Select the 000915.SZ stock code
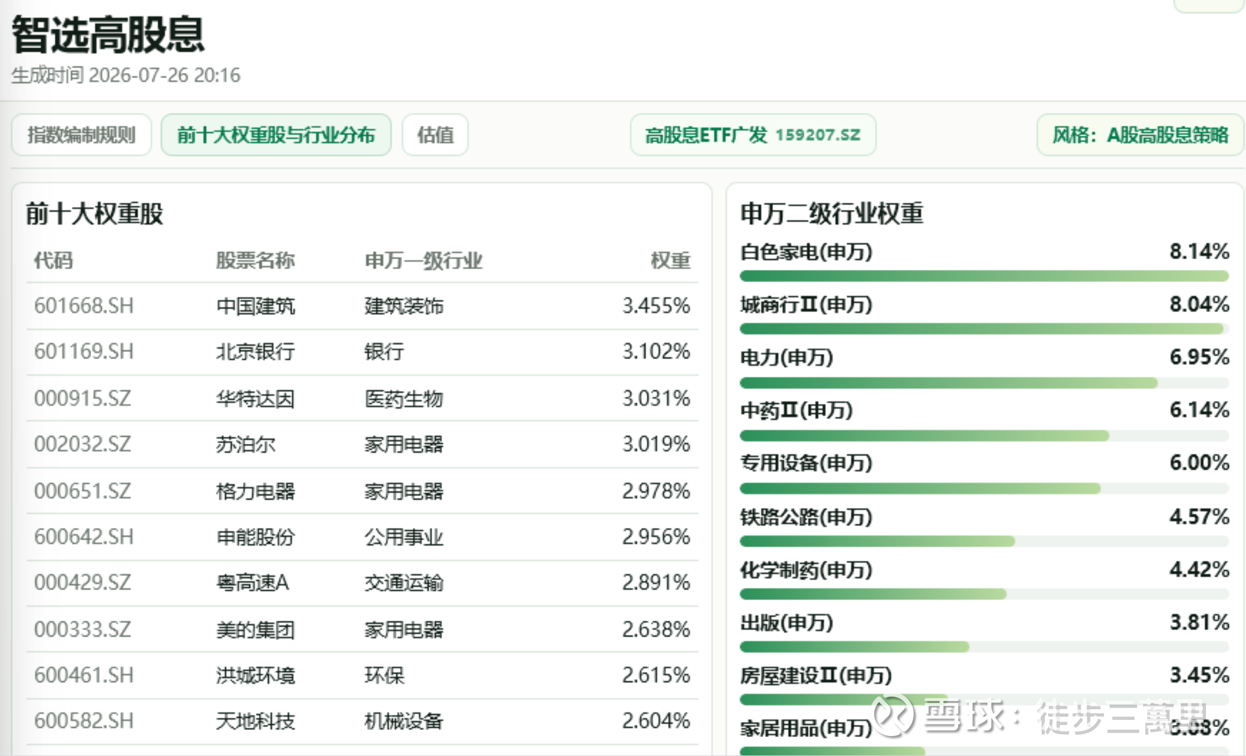This screenshot has width=1246, height=756. tap(82, 398)
